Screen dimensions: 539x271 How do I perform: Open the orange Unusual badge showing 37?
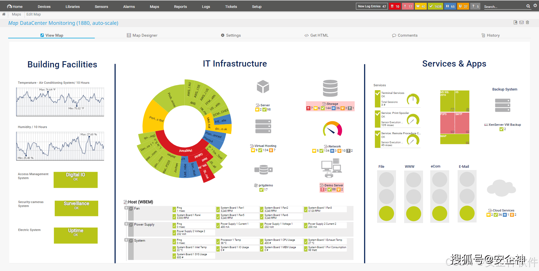click(x=463, y=6)
